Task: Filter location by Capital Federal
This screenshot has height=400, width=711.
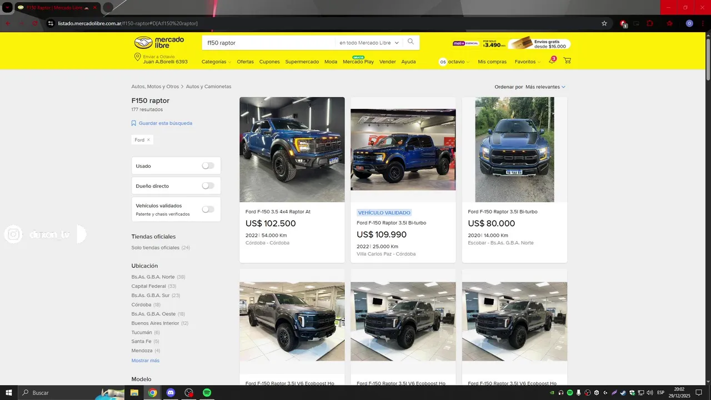Action: point(149,286)
